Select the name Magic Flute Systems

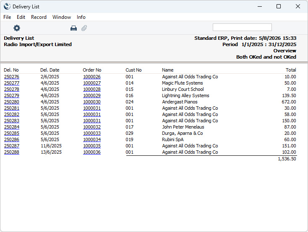tap(182, 83)
